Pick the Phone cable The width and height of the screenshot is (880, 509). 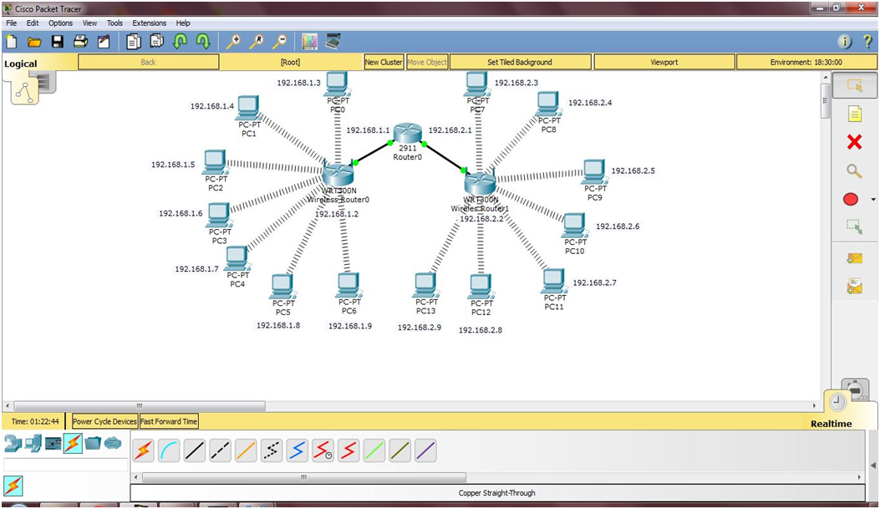[272, 450]
